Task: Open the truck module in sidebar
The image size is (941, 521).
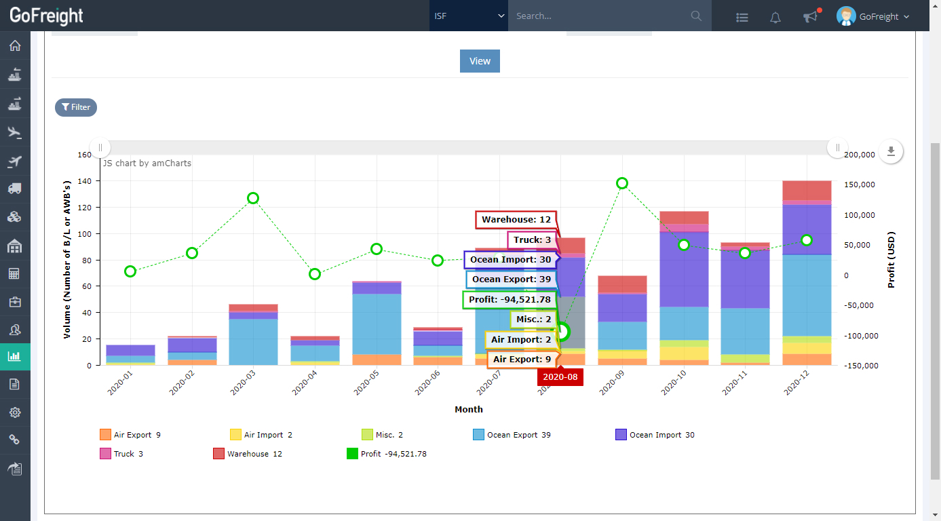Action: coord(15,188)
